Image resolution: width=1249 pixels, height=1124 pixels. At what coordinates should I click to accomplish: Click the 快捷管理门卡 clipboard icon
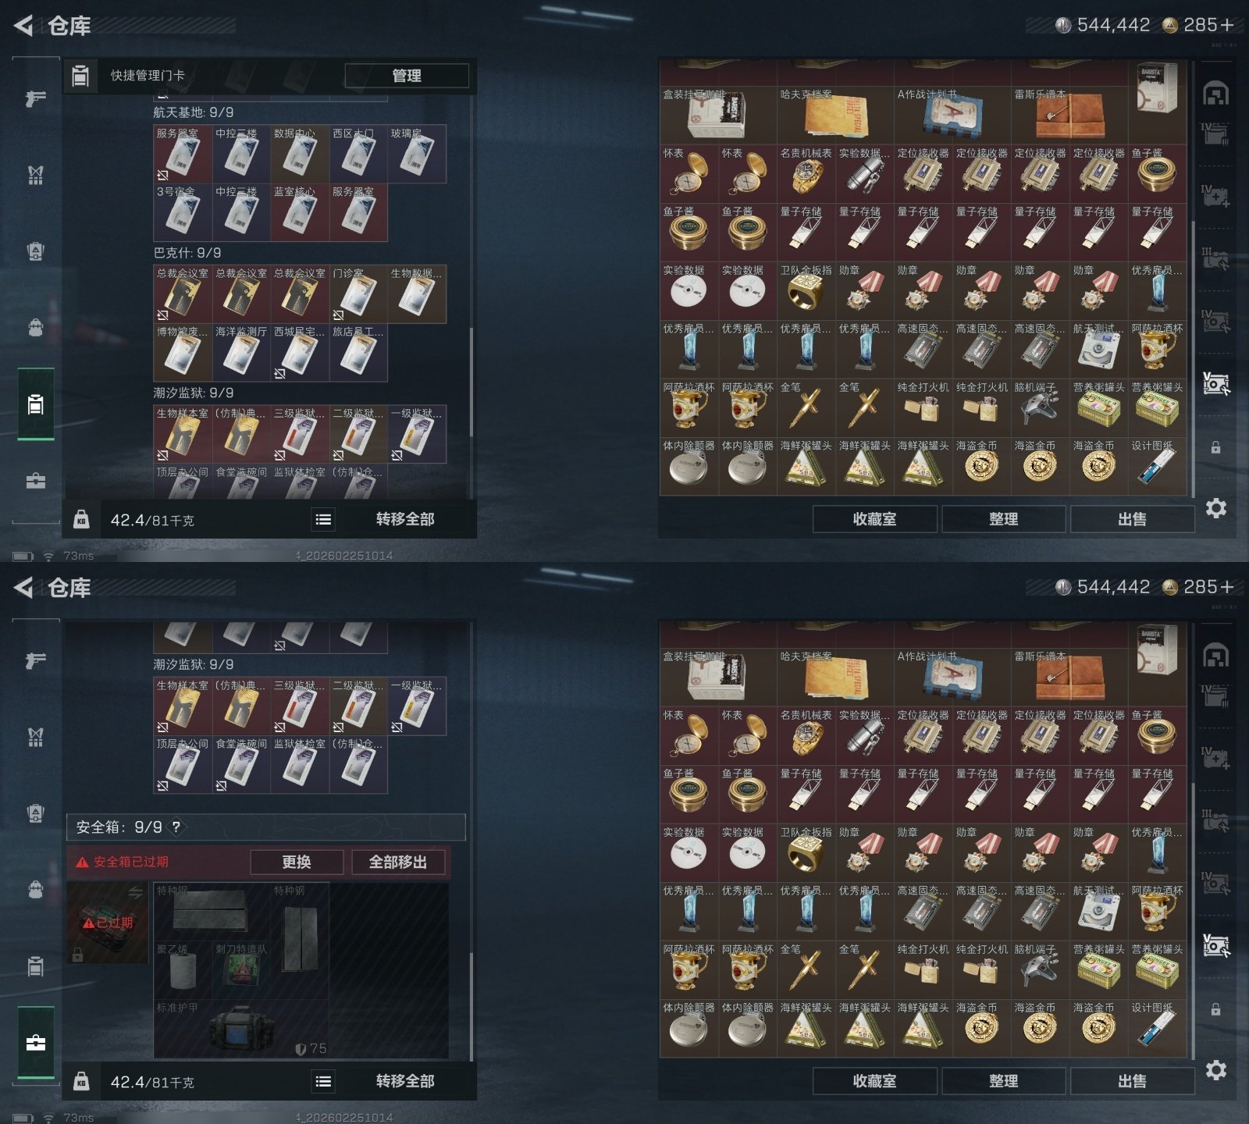(80, 76)
